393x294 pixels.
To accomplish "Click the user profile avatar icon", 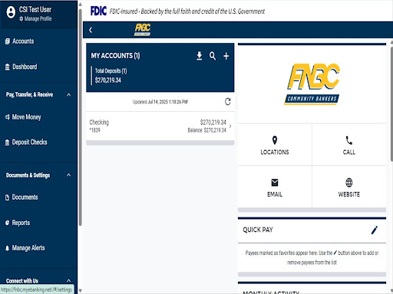I will [11, 12].
